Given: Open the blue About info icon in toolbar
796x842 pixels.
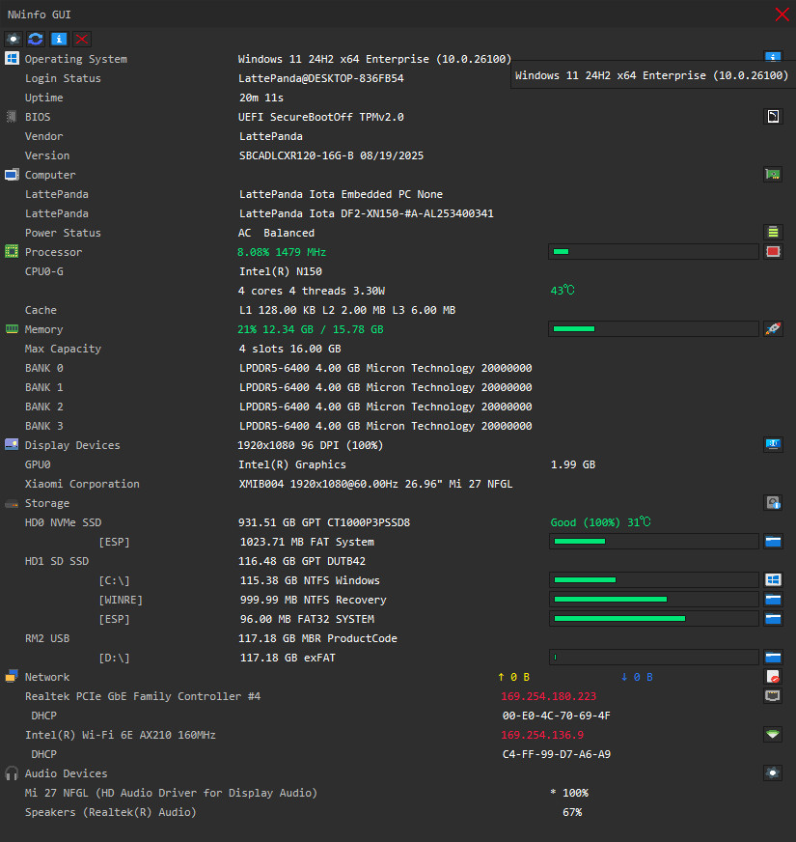Looking at the screenshot, I should tap(59, 39).
